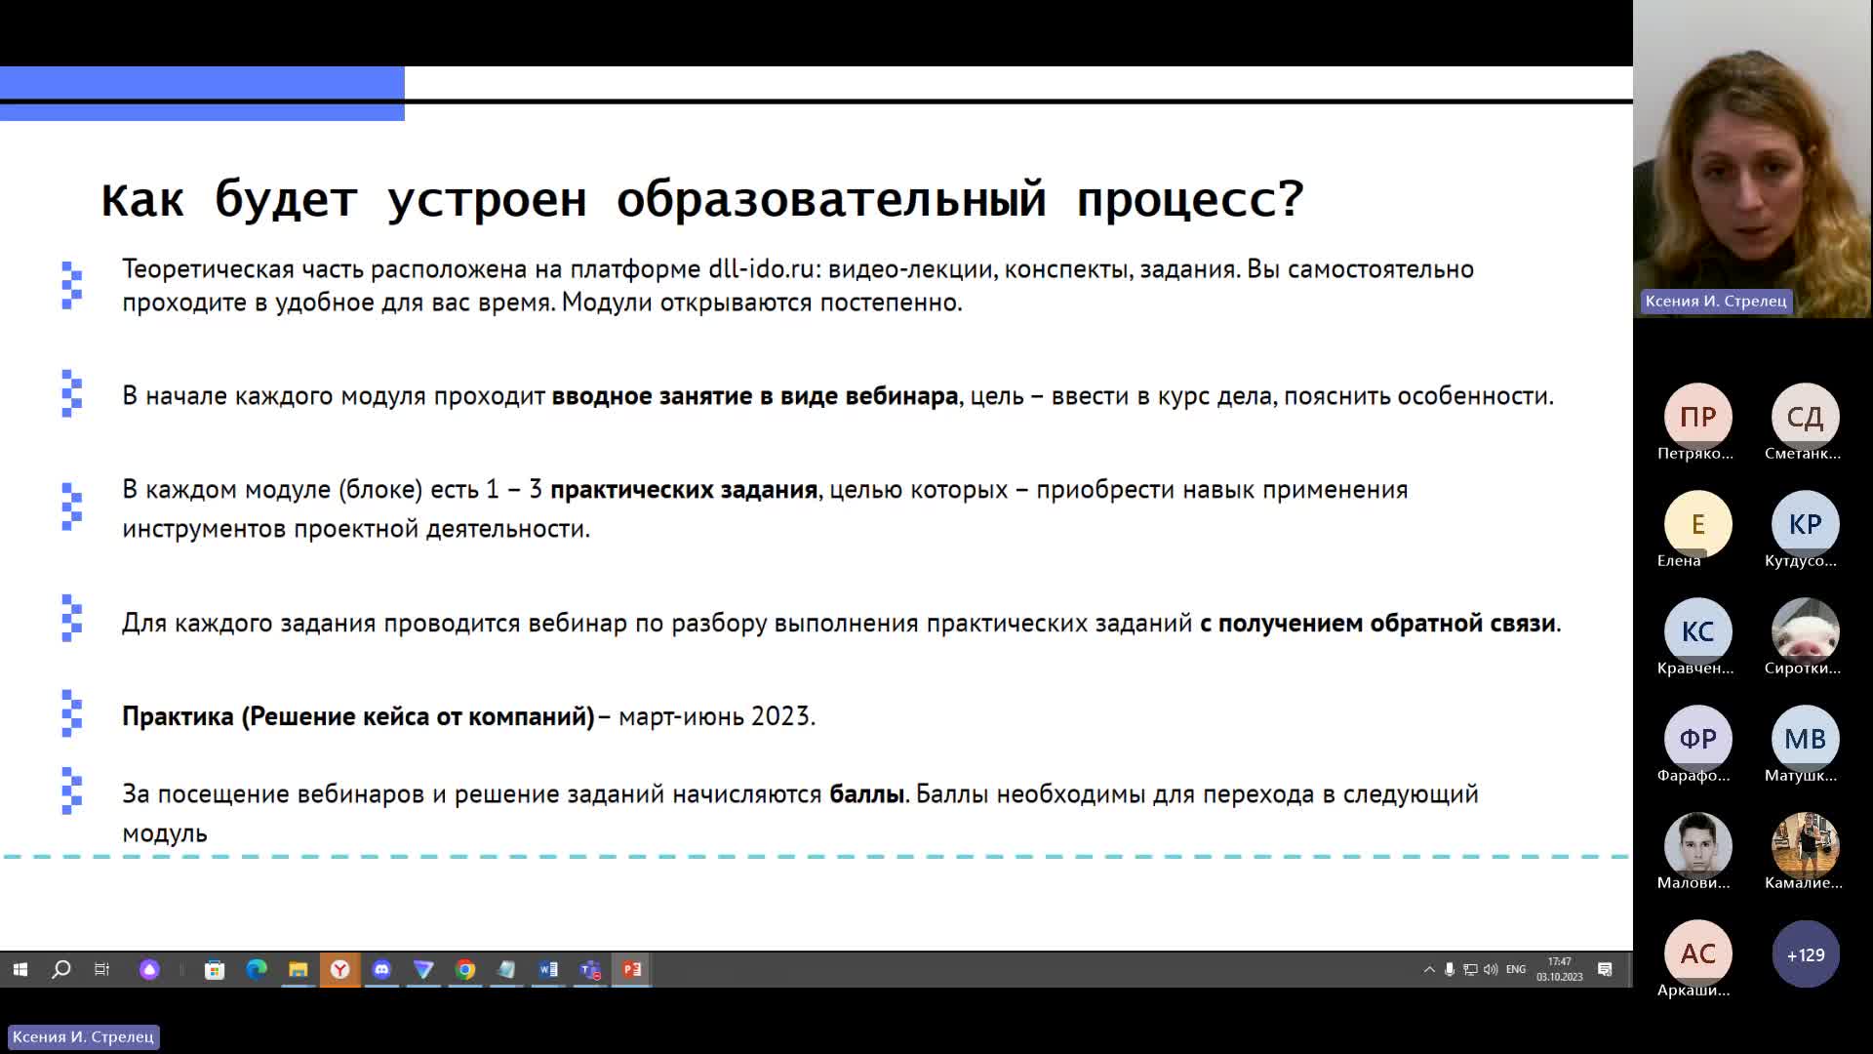The height and width of the screenshot is (1054, 1873).
Task: Select participant Сиротки photo avatar
Action: point(1805,631)
